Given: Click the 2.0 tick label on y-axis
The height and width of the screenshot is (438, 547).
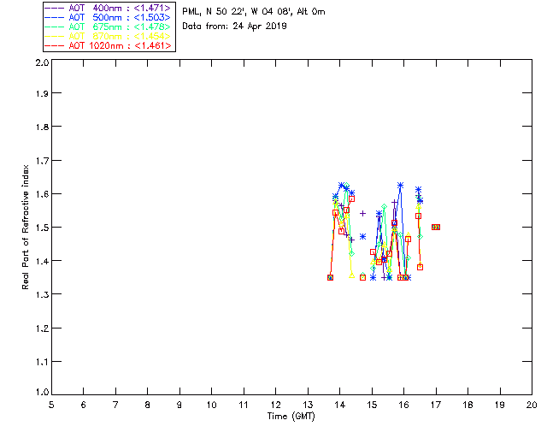Looking at the screenshot, I should coord(42,63).
